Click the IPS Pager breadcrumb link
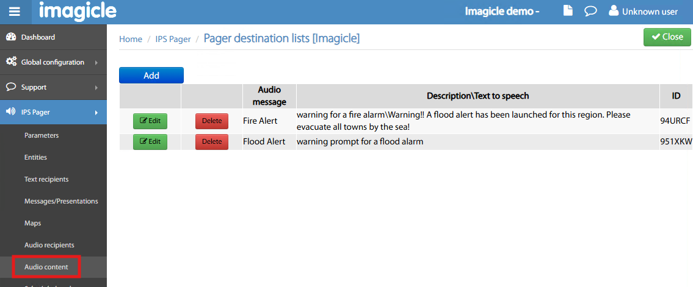This screenshot has height=287, width=693. (173, 39)
